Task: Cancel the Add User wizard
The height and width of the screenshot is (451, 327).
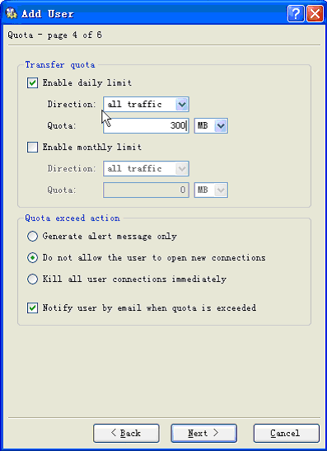Action: (x=287, y=433)
